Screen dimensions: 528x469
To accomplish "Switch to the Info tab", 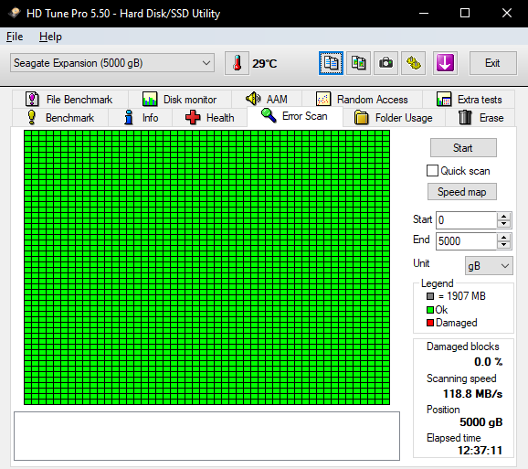I will 140,118.
